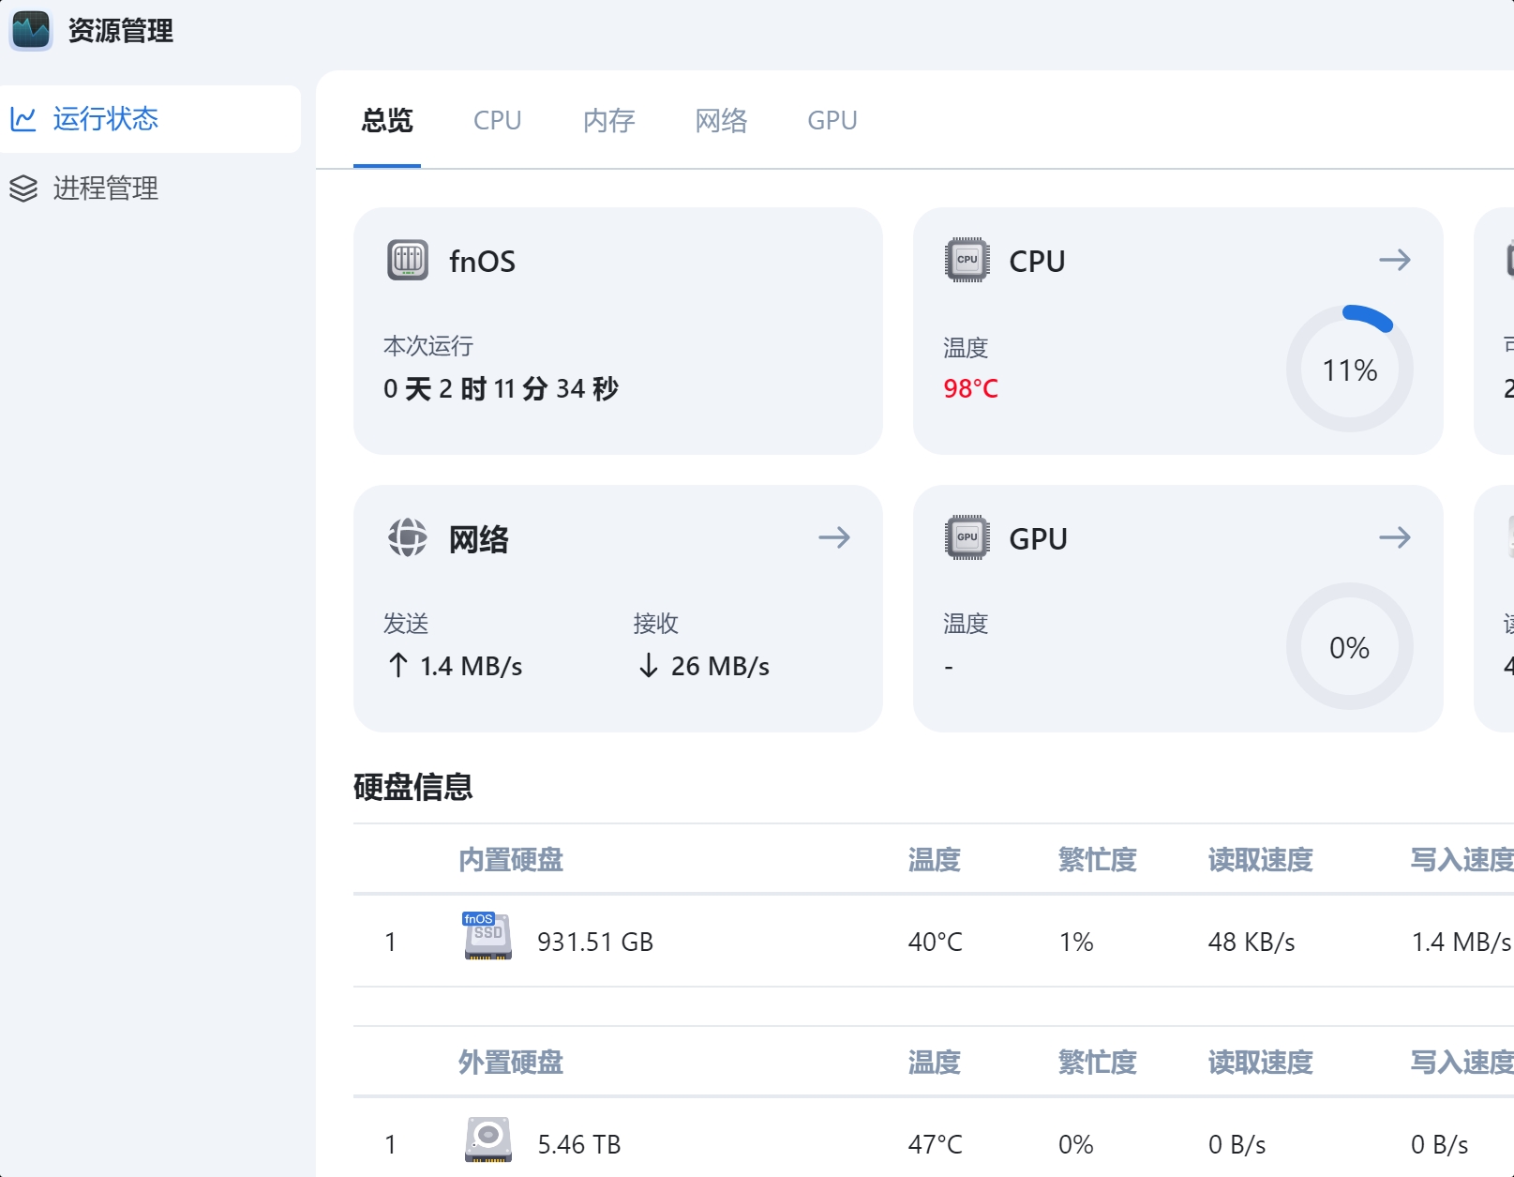1514x1177 pixels.
Task: Click the resource manager app icon
Action: tap(31, 31)
